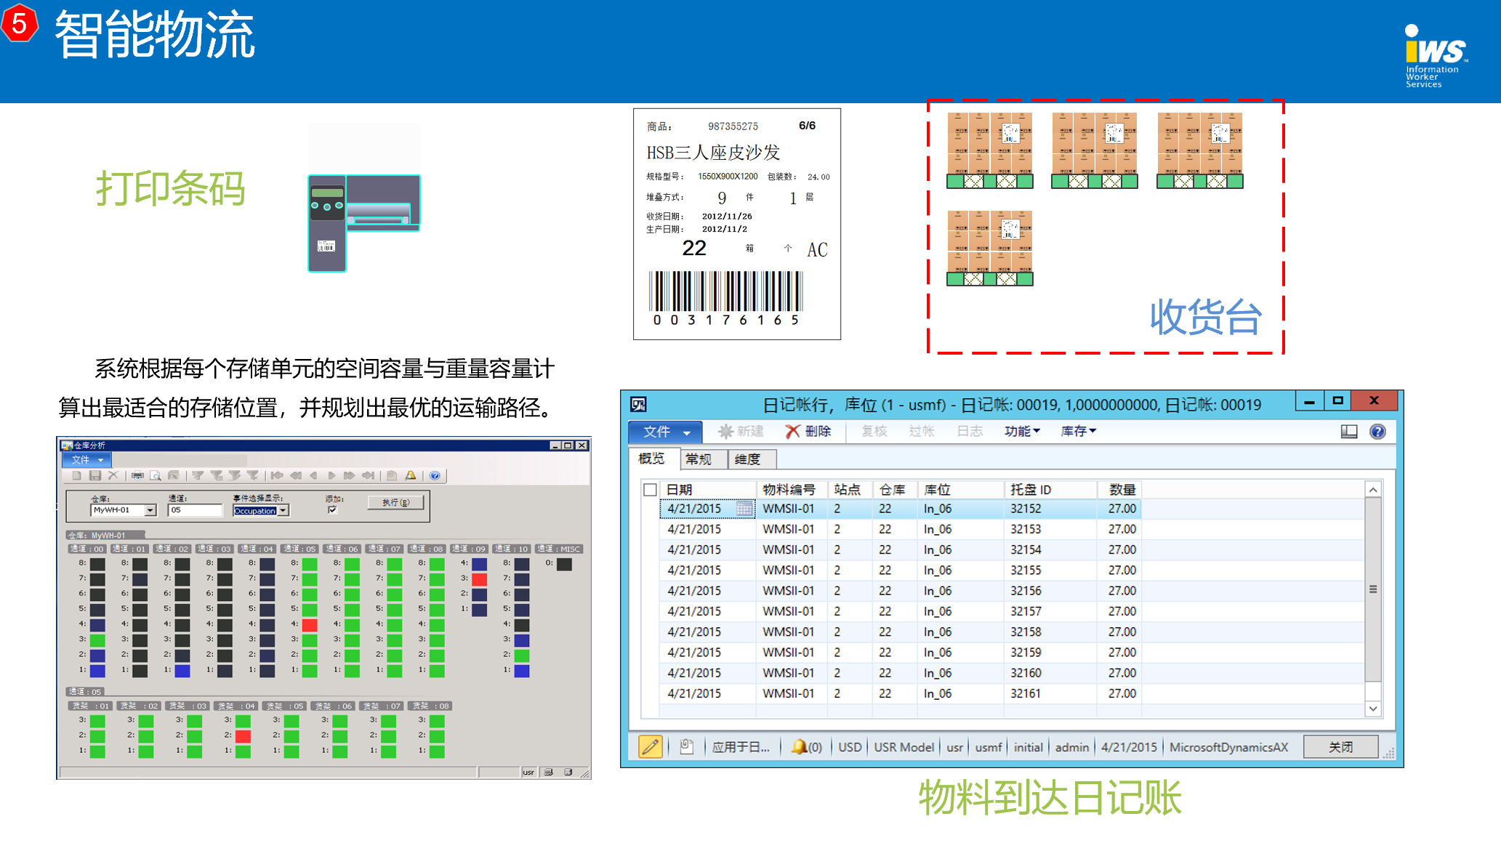Click 过帐 post button
Viewport: 1501px width, 843px height.
click(x=922, y=432)
